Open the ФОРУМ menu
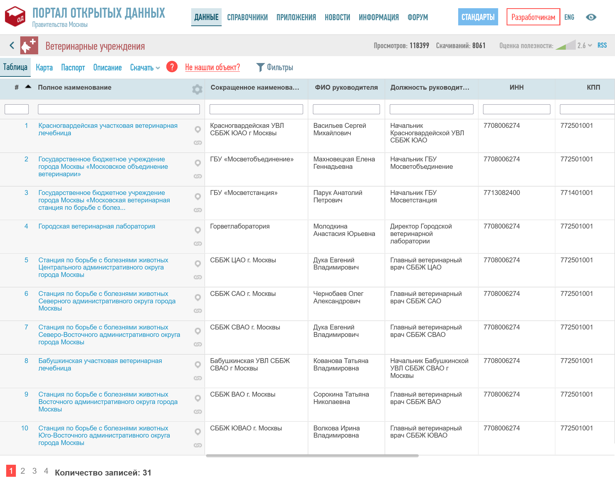The image size is (615, 496). coord(417,17)
